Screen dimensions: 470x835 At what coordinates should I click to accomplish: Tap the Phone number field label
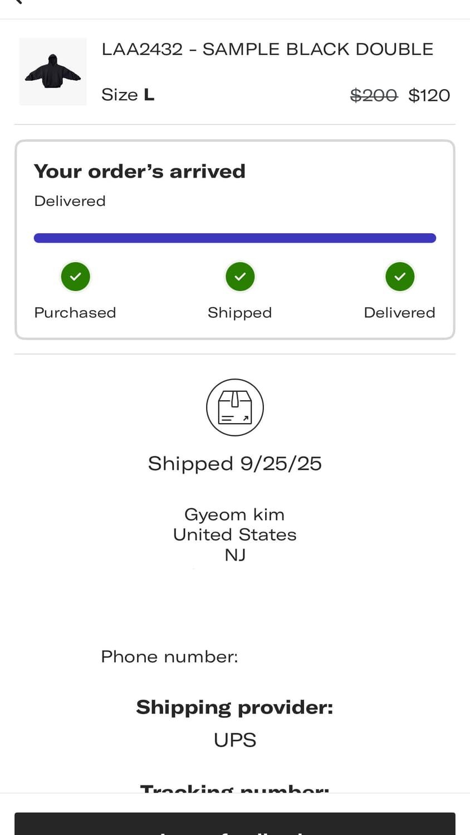point(169,657)
